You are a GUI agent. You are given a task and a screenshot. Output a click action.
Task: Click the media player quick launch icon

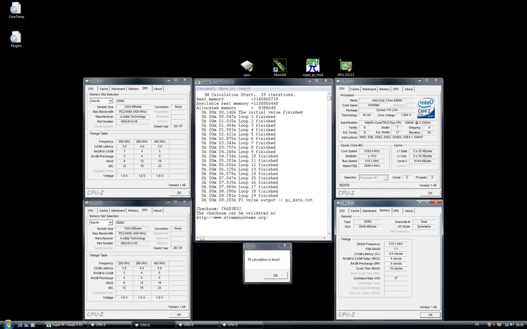coord(32,325)
